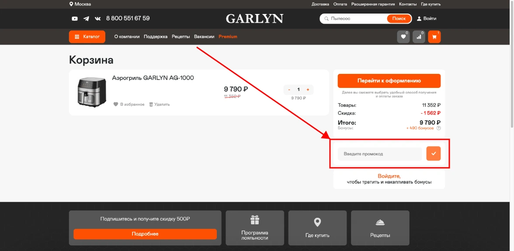Click Перейти к оформлению button
The width and height of the screenshot is (514, 251).
(389, 81)
